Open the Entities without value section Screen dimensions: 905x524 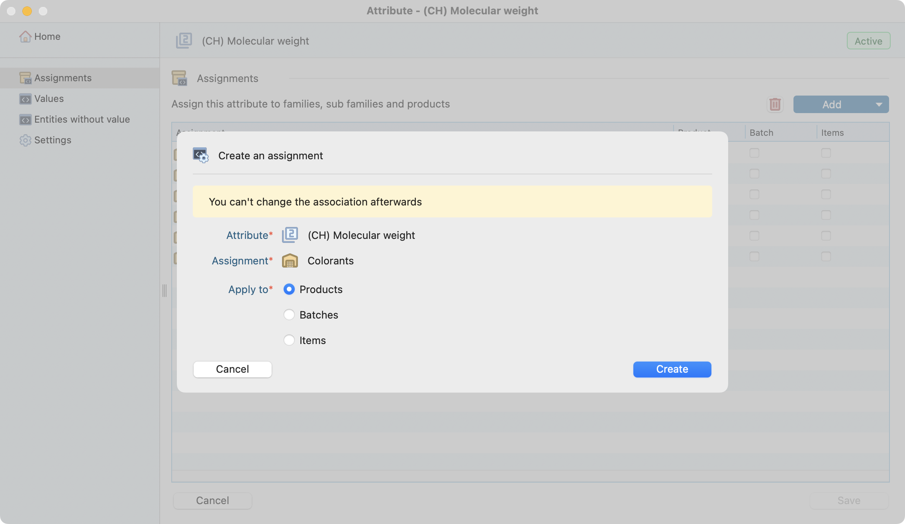82,119
